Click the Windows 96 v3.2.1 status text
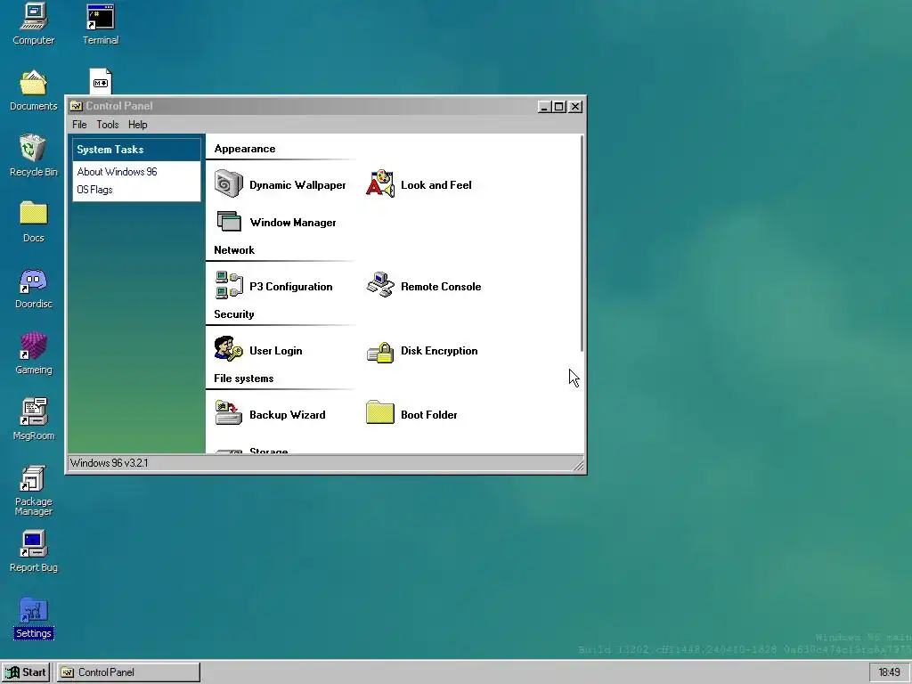This screenshot has height=684, width=912. 109,463
